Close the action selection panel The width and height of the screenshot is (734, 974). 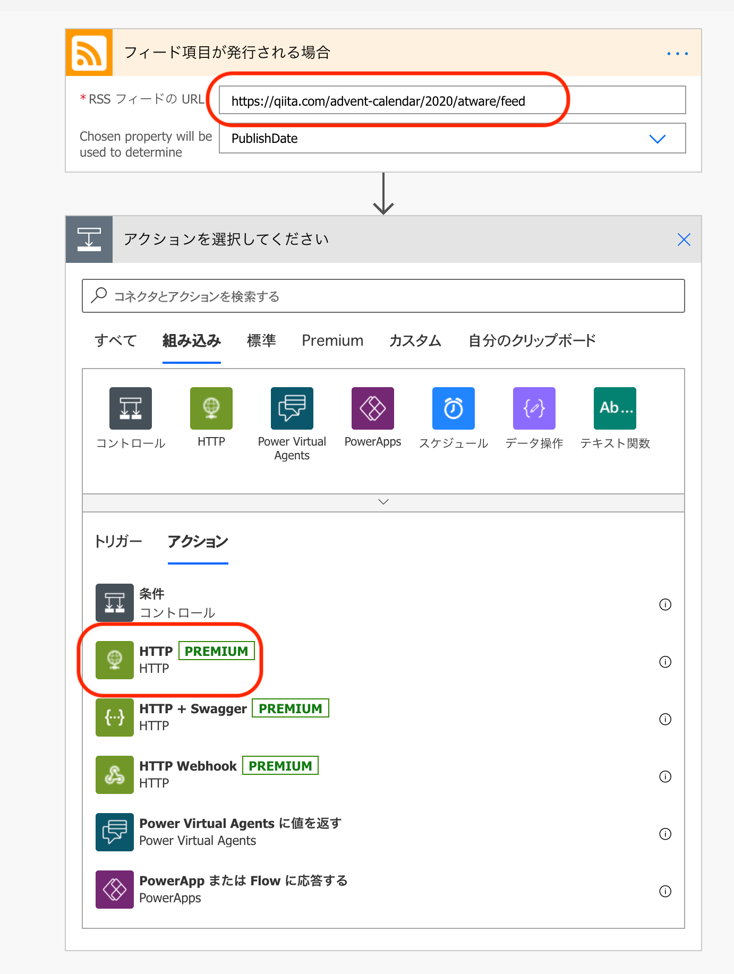[684, 240]
